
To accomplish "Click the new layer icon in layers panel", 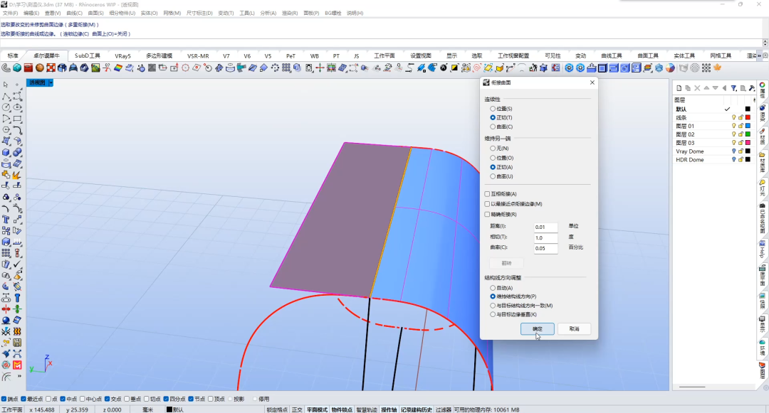I will pos(679,88).
